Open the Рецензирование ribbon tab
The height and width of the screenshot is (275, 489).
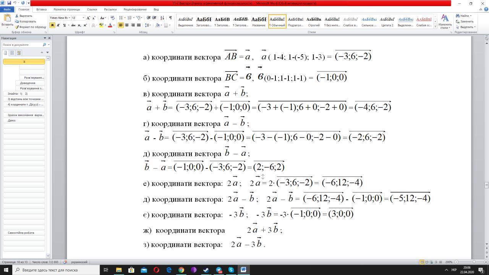[135, 9]
